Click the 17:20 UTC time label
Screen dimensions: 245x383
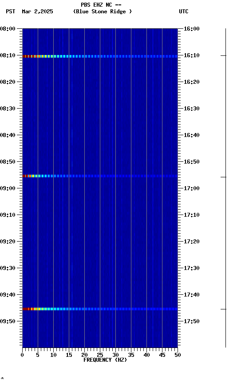coord(192,242)
